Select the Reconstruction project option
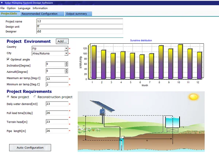The height and width of the screenshot is (162, 219). (35, 97)
